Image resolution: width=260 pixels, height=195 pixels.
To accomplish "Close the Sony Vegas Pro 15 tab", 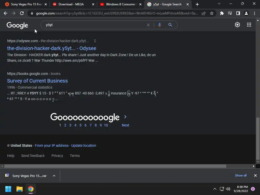I will pos(46,4).
